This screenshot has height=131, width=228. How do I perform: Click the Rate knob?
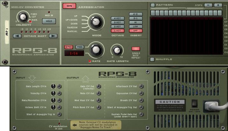(x=96, y=50)
